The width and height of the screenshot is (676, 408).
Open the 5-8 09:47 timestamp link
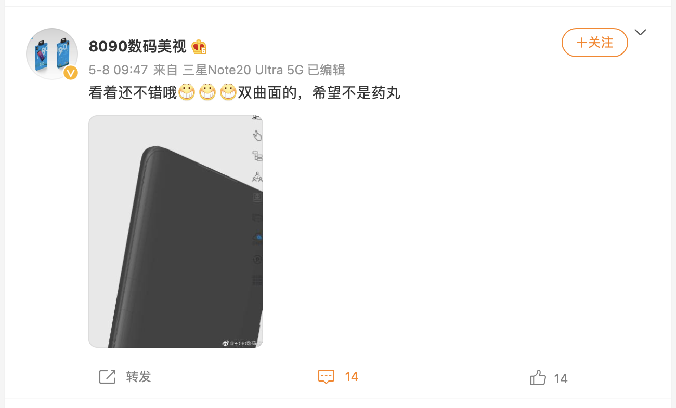pos(119,70)
